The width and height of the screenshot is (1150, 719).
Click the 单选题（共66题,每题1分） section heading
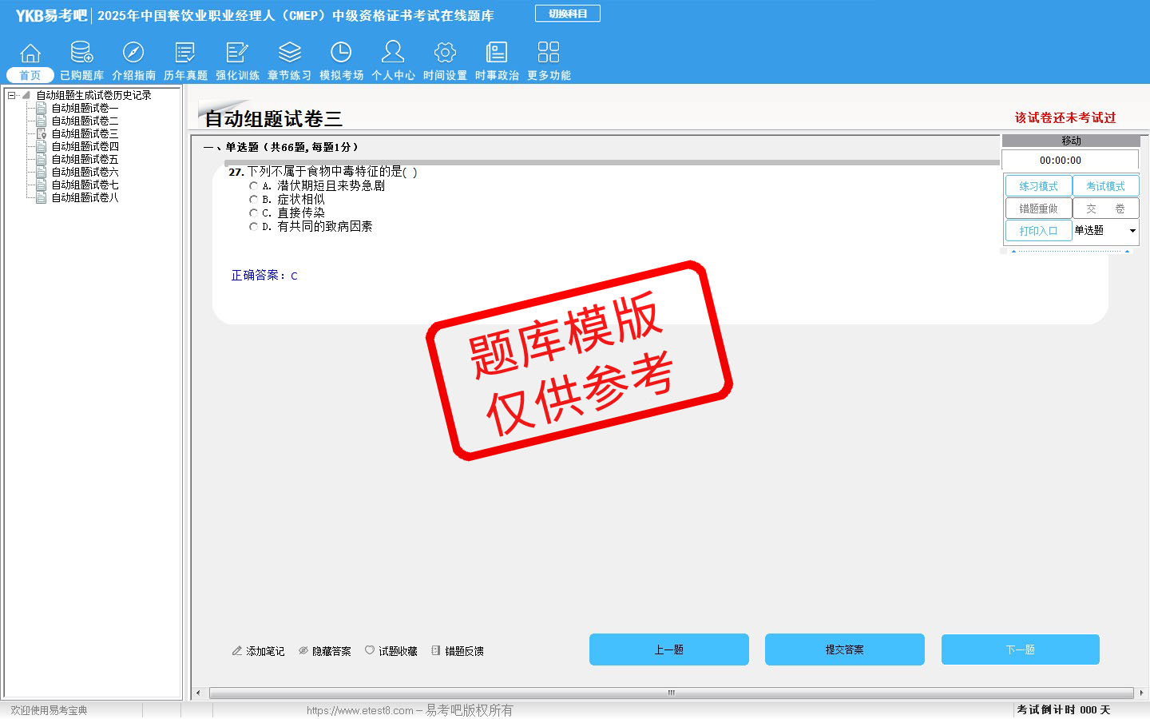tap(280, 147)
